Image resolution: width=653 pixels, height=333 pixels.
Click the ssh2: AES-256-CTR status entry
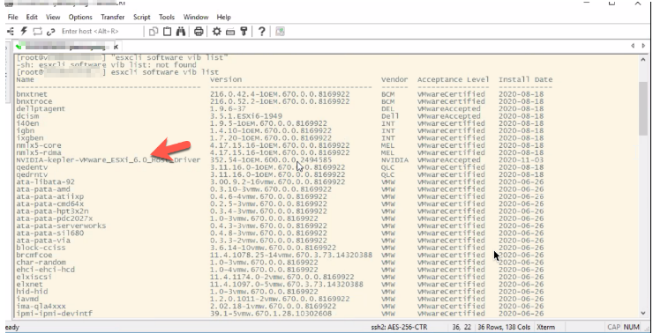399,327
